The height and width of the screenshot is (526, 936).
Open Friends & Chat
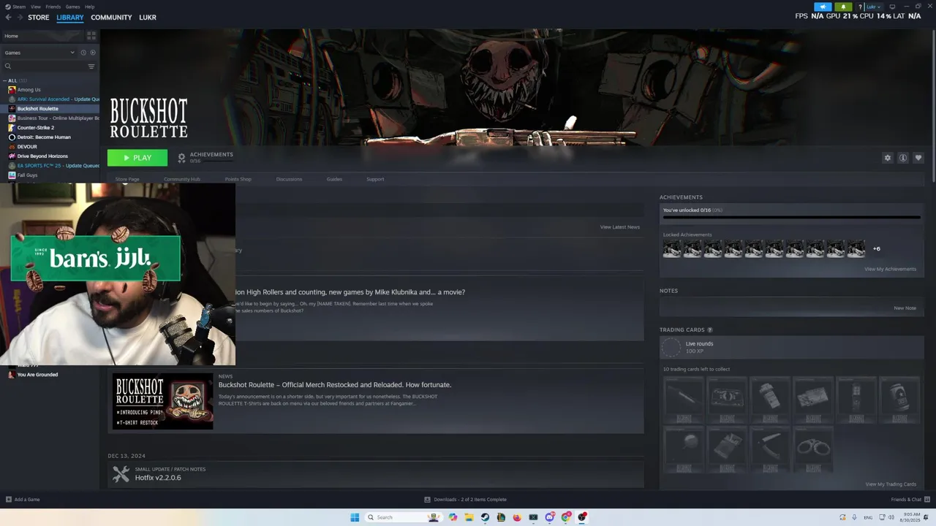pyautogui.click(x=910, y=500)
